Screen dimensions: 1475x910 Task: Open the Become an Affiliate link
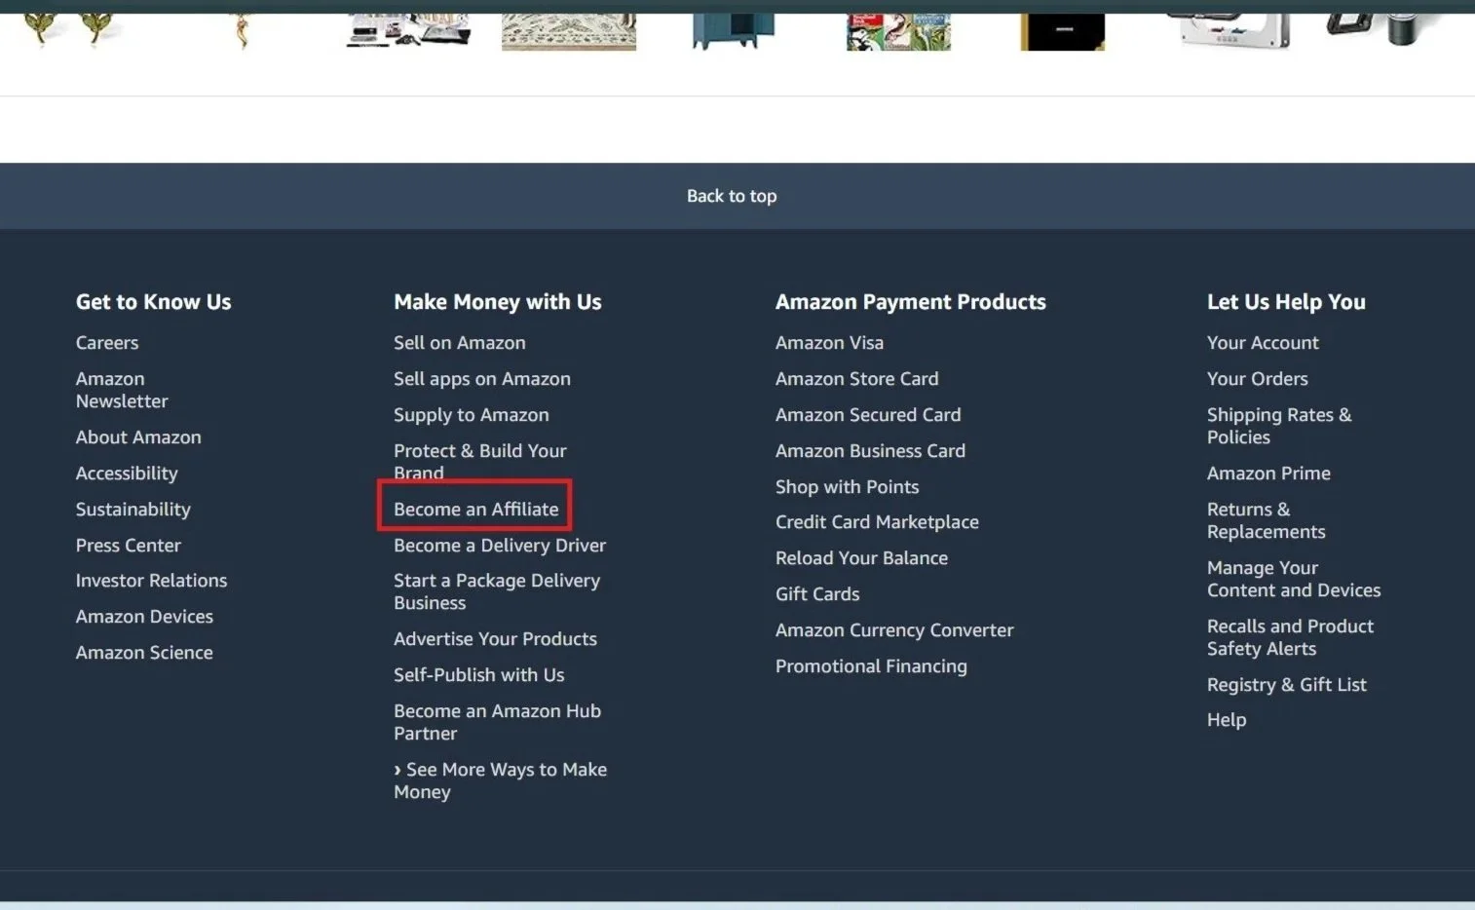475,509
